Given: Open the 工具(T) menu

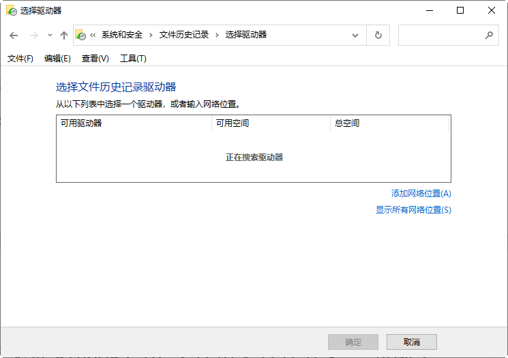Looking at the screenshot, I should 133,59.
